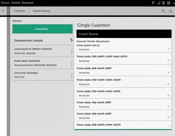Viewport: 175px width, 136px height.
Task: Select the first tab in the gray toolbar
Action: coord(19,11)
